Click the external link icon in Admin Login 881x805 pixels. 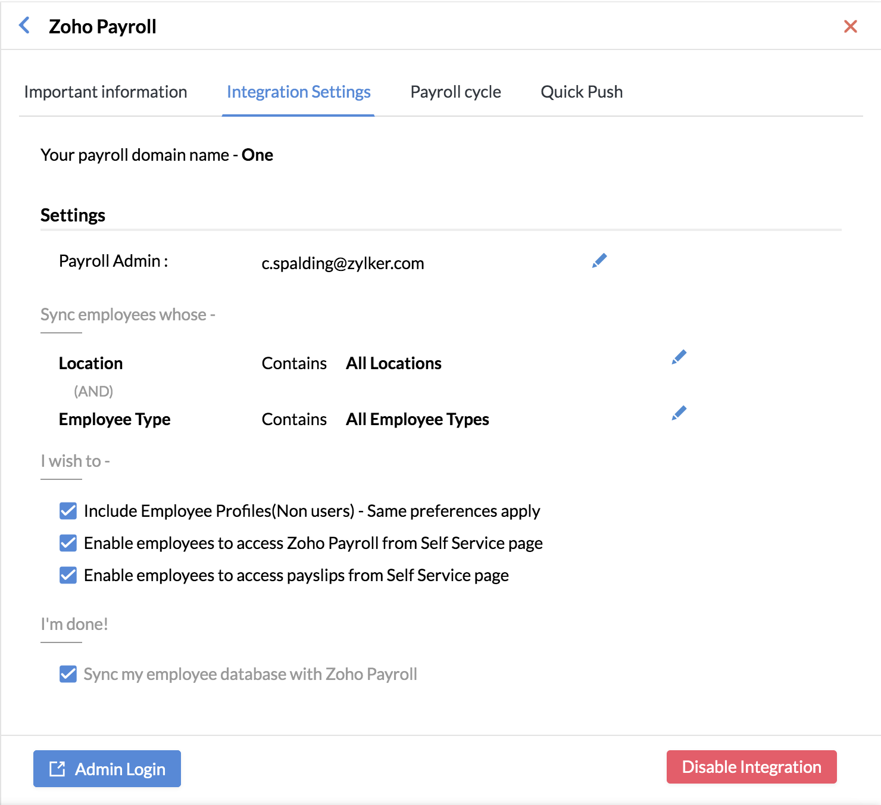click(57, 769)
